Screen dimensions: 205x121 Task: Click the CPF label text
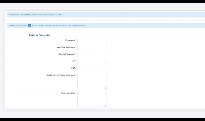pyautogui.click(x=74, y=61)
